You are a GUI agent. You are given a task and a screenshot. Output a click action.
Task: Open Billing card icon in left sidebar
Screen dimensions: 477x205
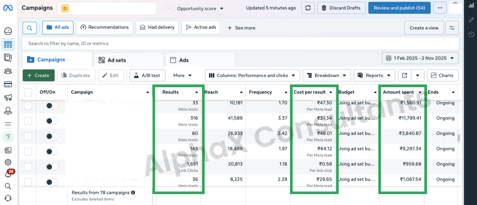coord(8,84)
